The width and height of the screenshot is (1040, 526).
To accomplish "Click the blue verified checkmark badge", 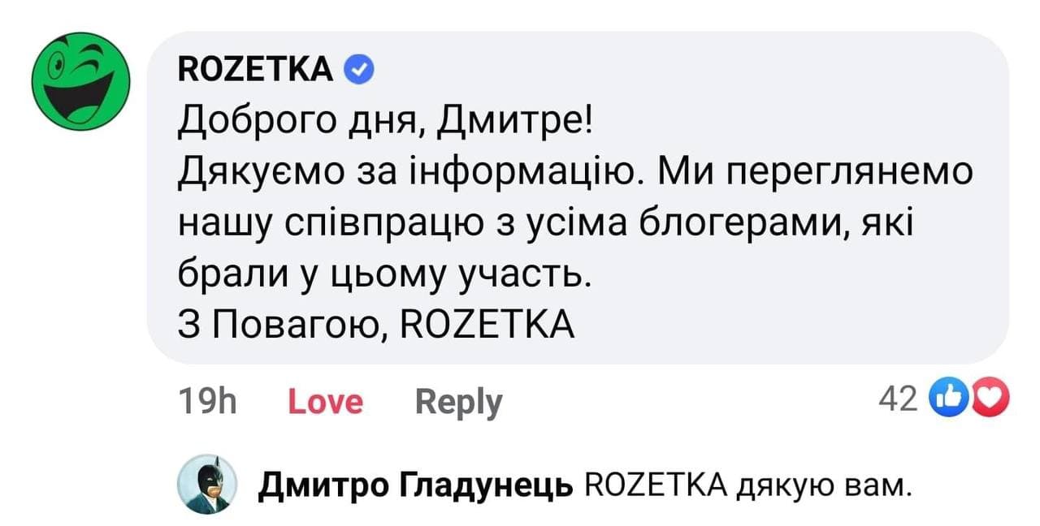I will tap(361, 68).
